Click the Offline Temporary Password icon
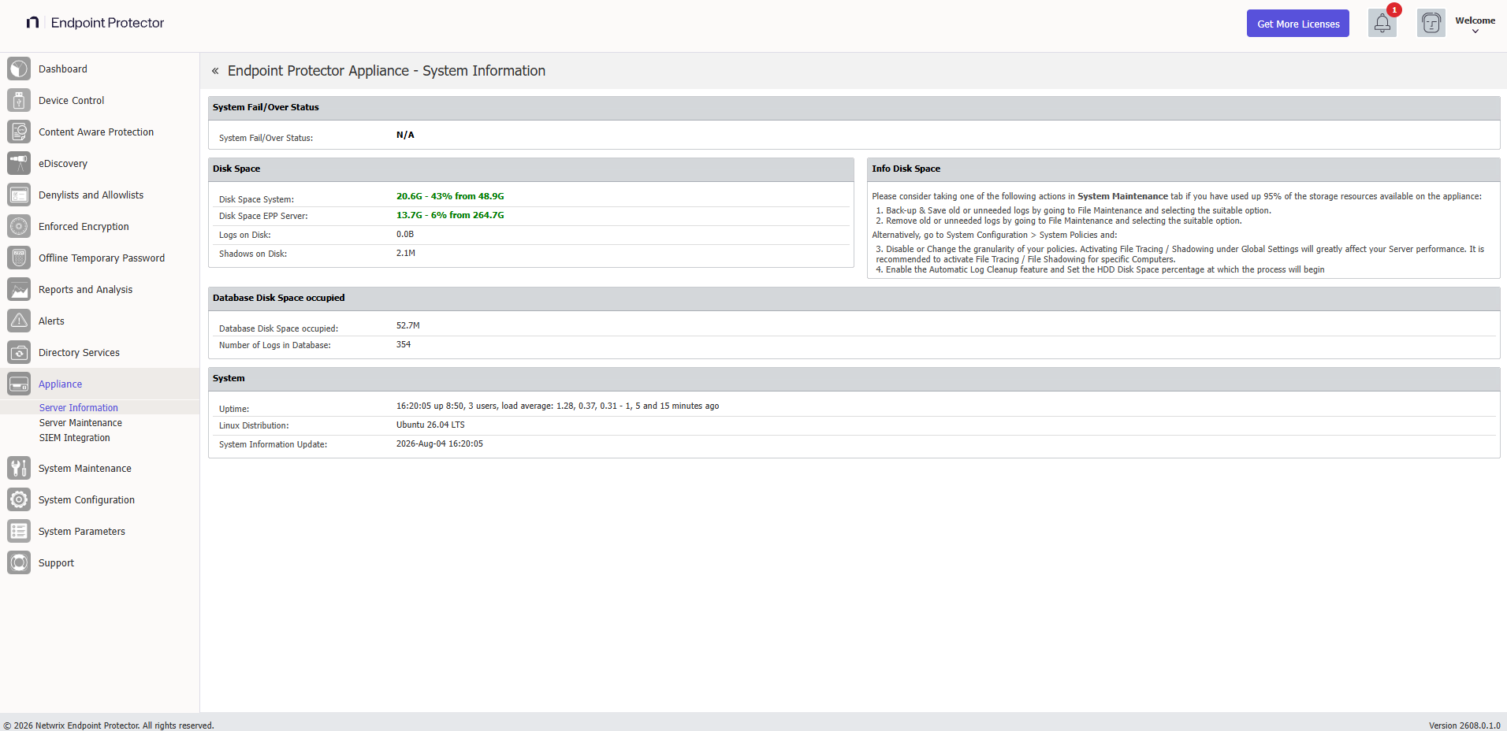The image size is (1507, 731). [x=19, y=258]
